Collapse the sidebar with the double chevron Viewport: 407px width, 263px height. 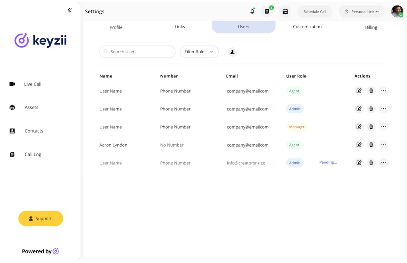pyautogui.click(x=70, y=10)
